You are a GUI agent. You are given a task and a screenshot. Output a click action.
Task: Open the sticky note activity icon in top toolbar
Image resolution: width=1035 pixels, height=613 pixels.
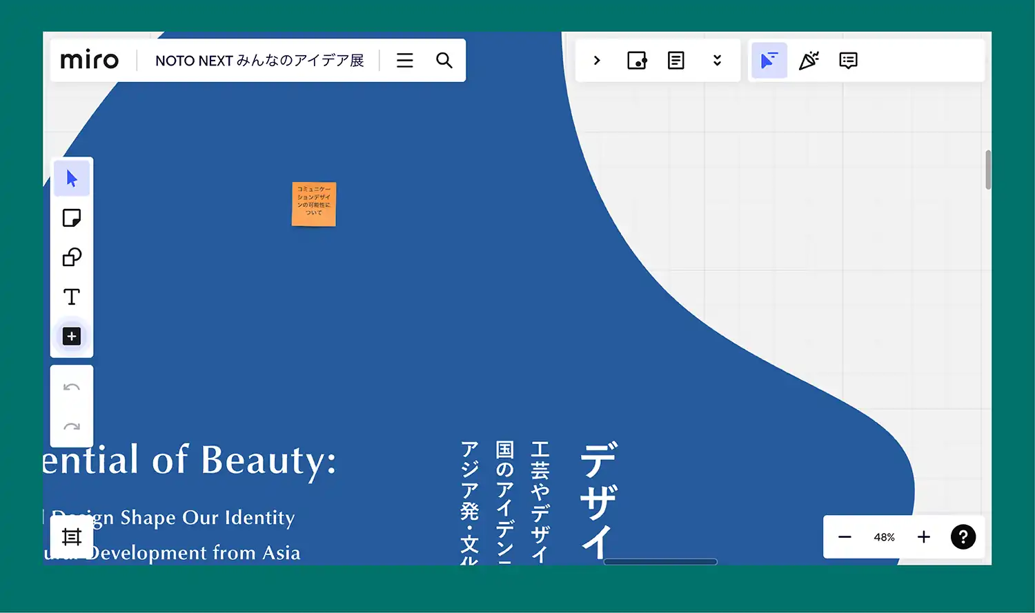(637, 61)
